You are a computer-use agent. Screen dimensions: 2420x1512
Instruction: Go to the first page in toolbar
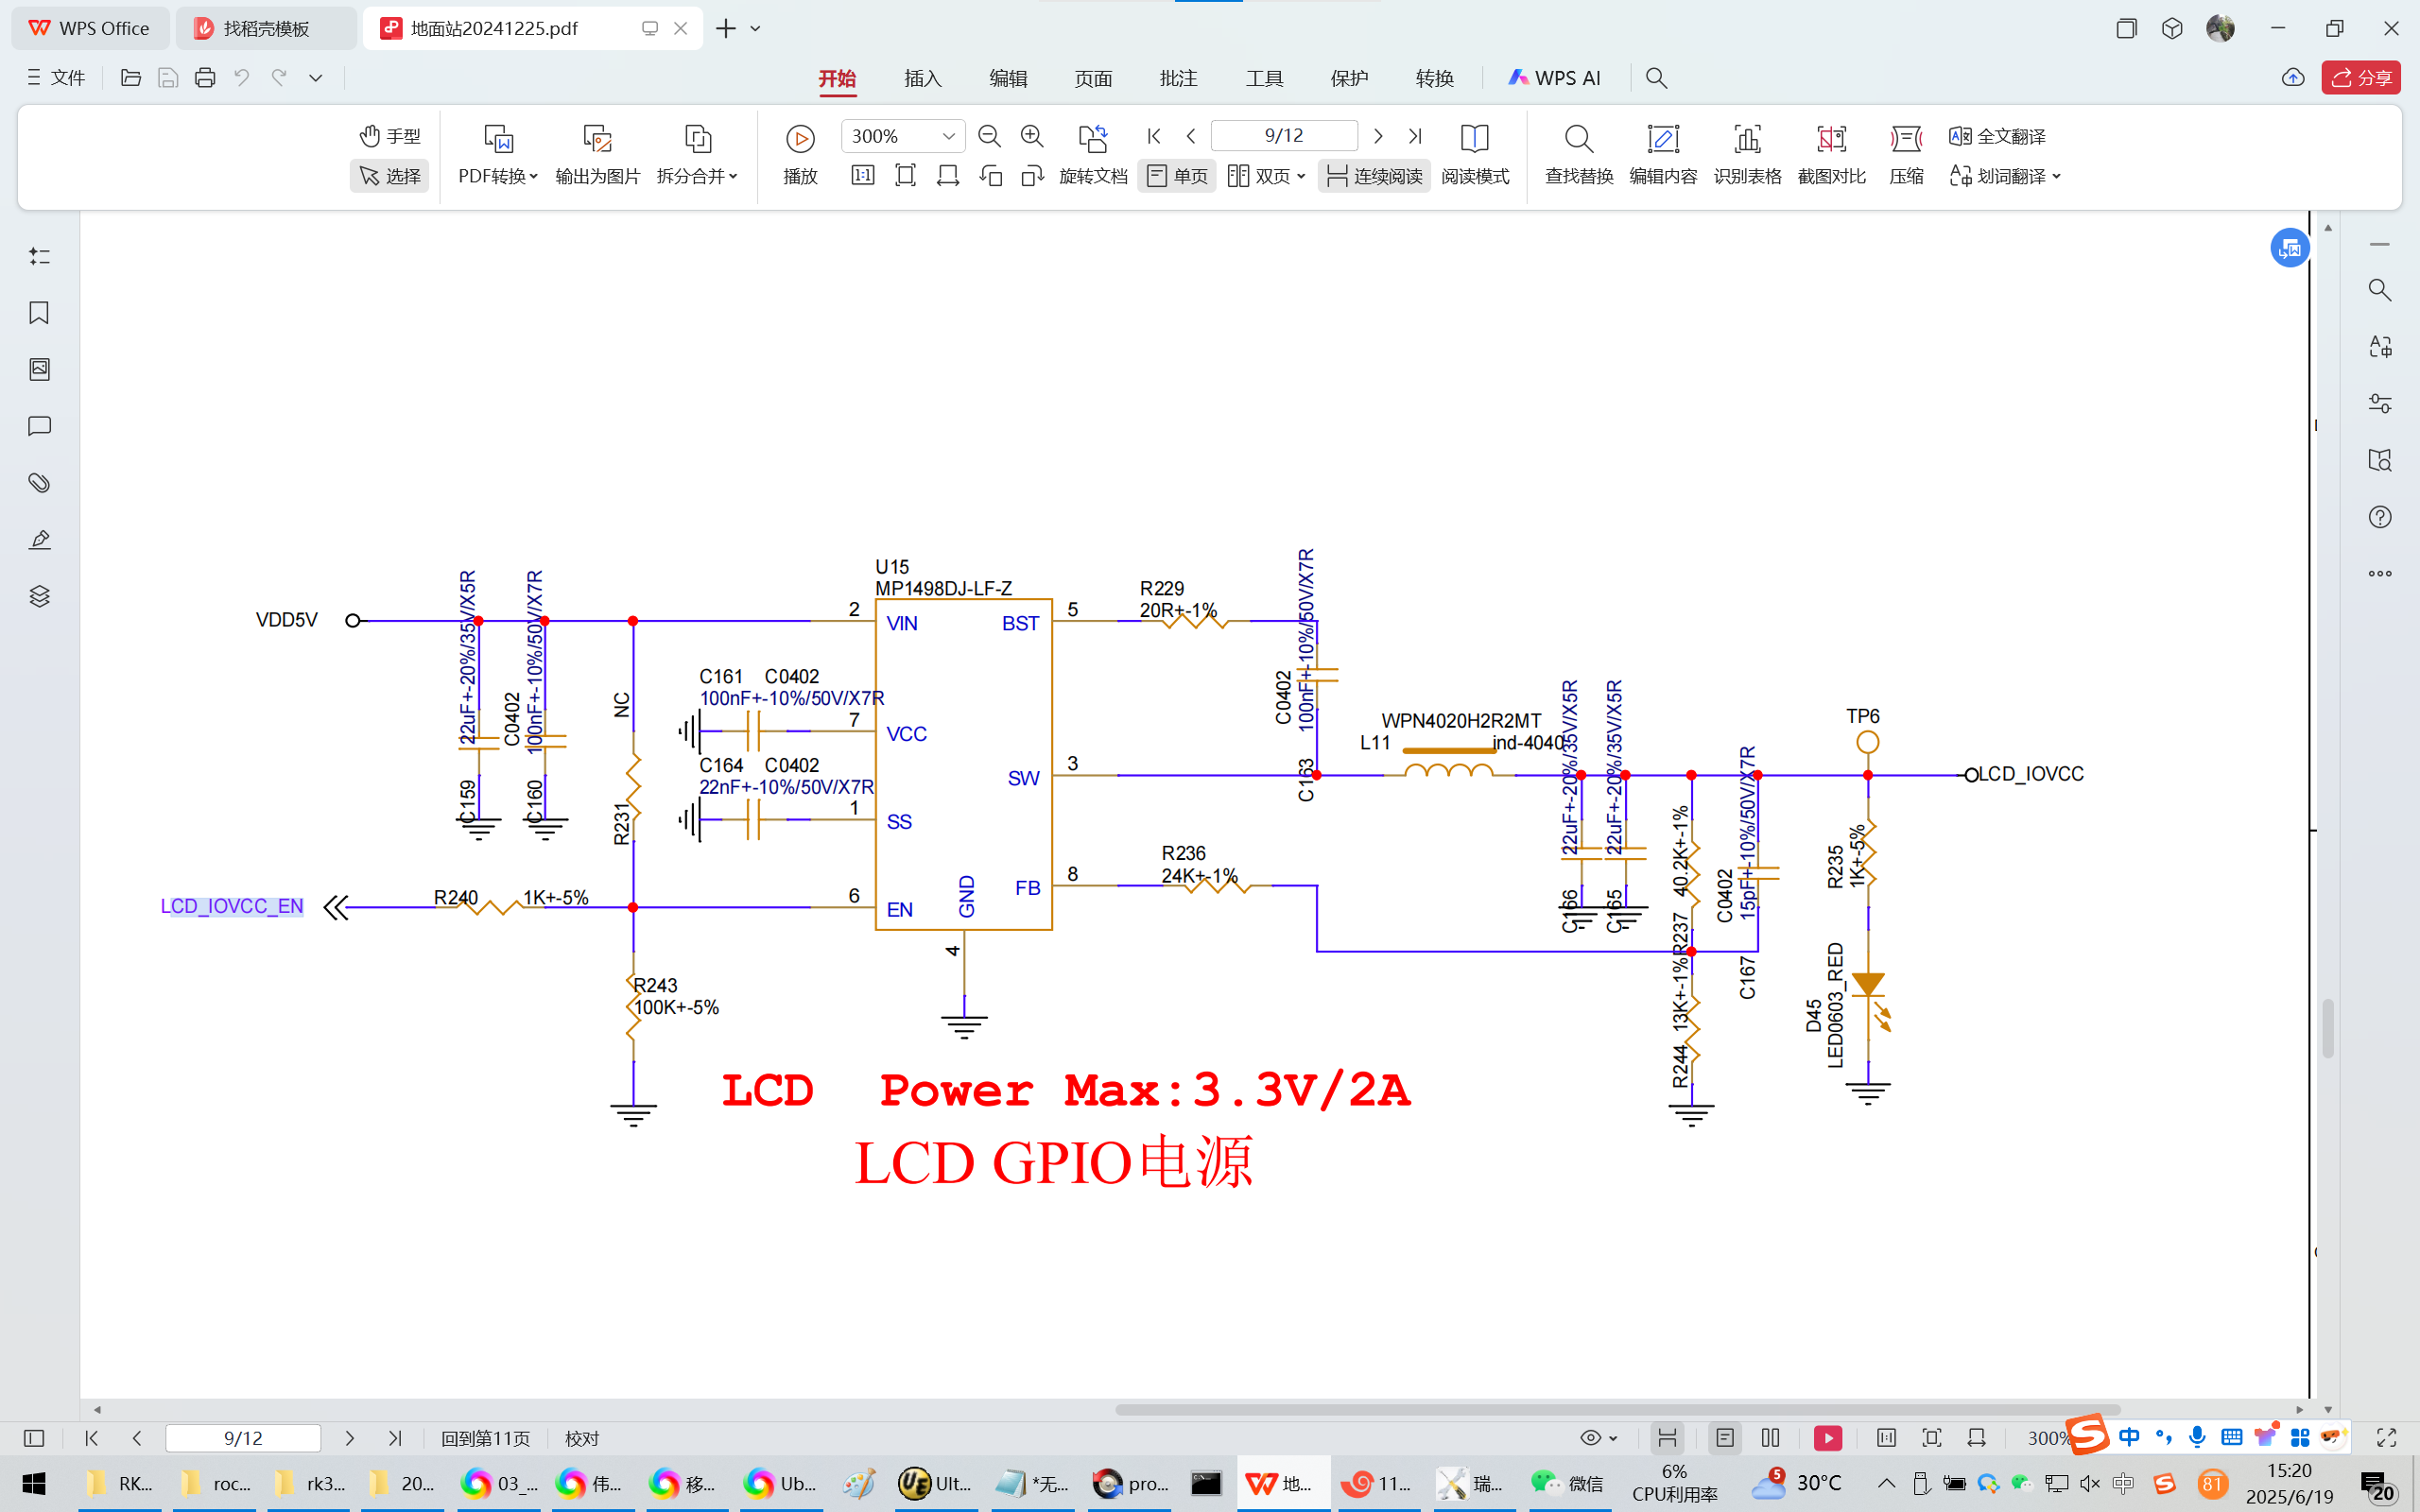[1154, 136]
